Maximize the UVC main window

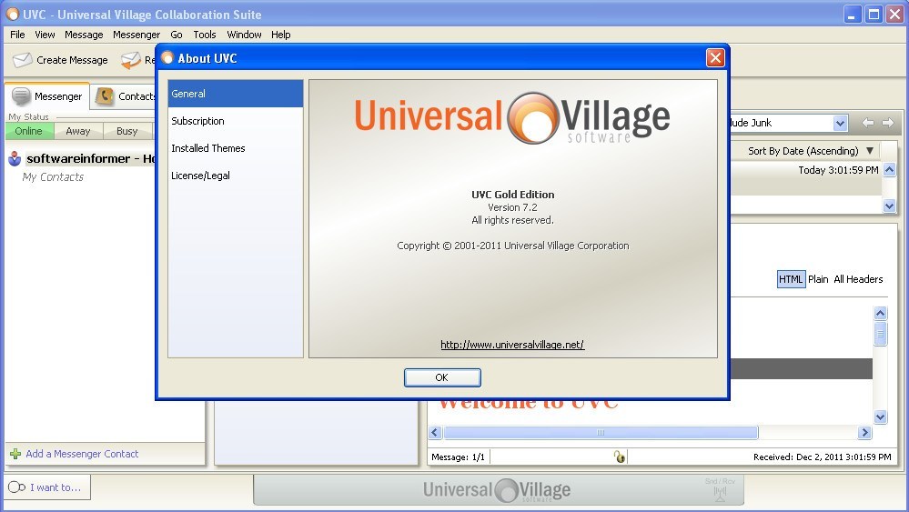point(874,14)
